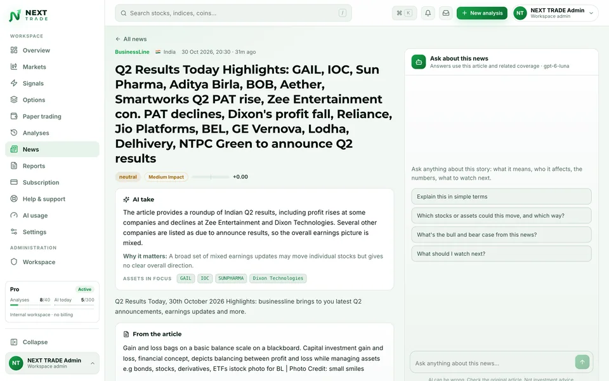Click the Subscription card icon
This screenshot has height=381, width=609.
click(x=14, y=182)
